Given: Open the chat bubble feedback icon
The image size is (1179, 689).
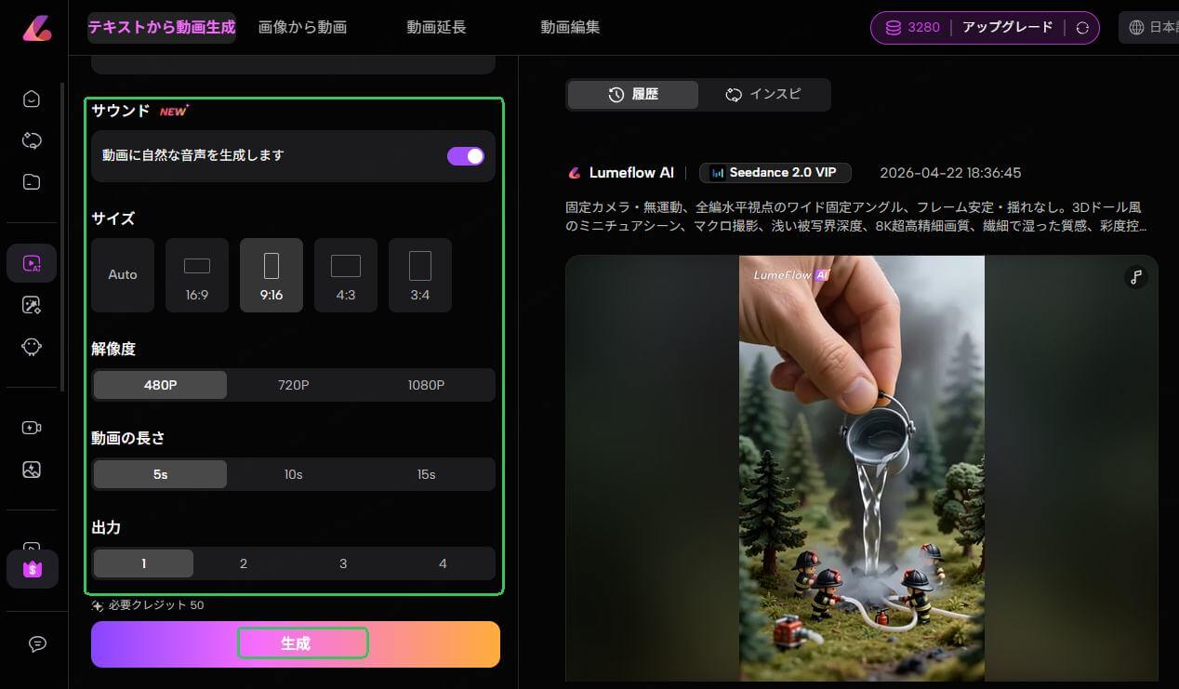Looking at the screenshot, I should click(x=37, y=643).
